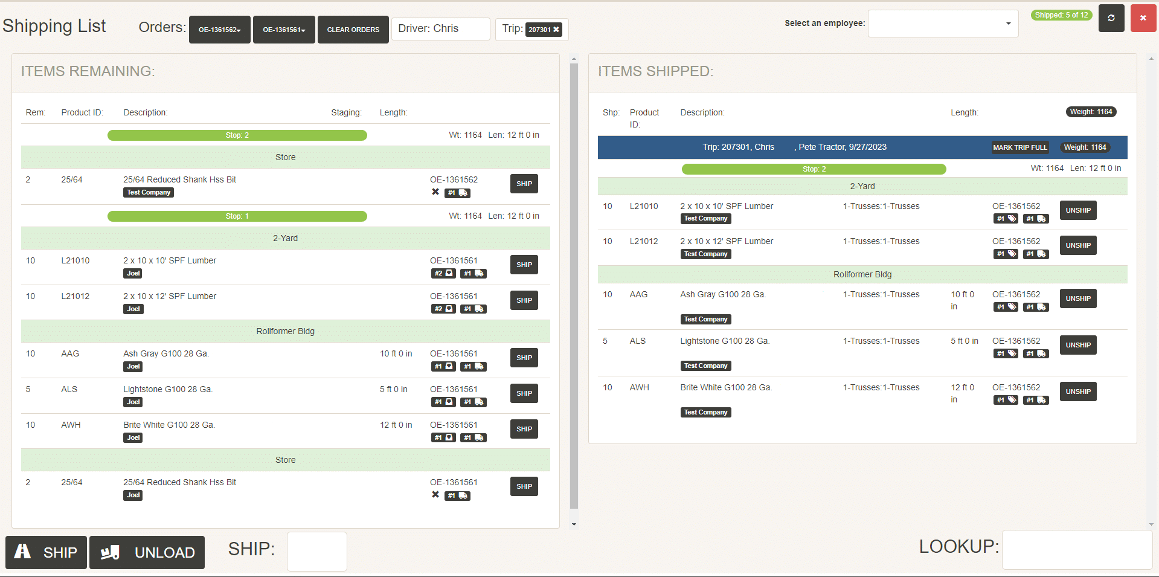Click the Stop: 1 progress bar

point(237,216)
